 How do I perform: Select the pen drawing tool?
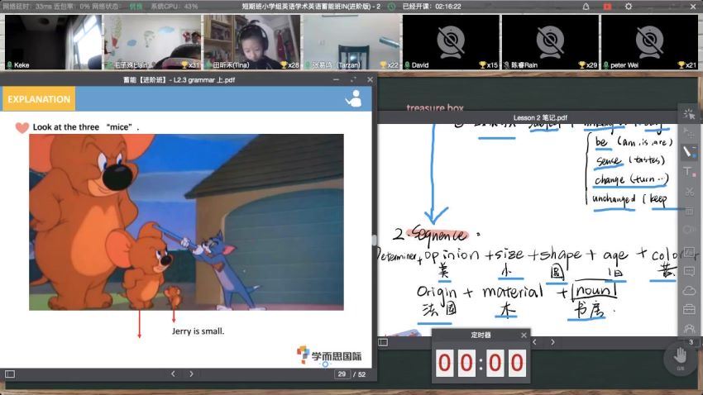[689, 152]
